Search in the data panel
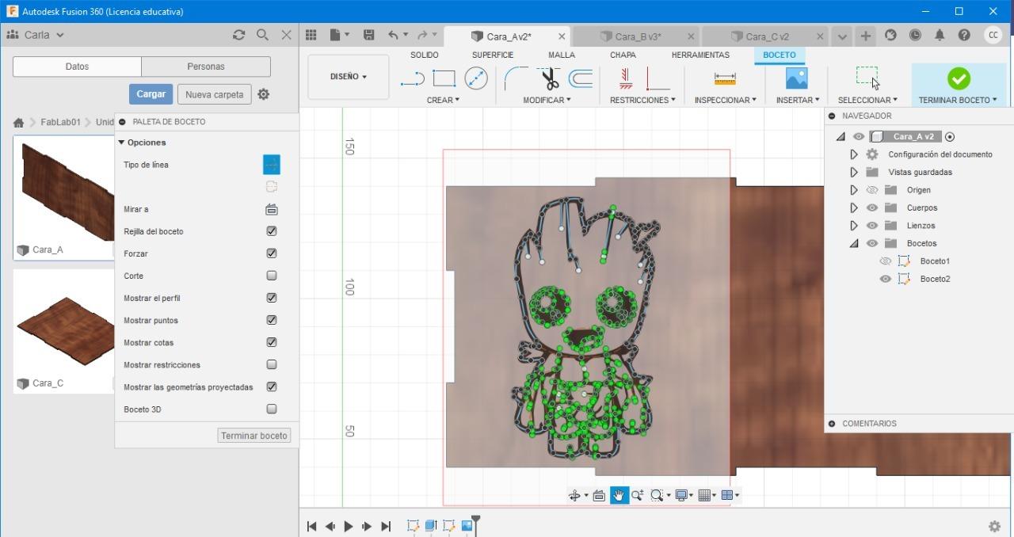 pyautogui.click(x=262, y=35)
